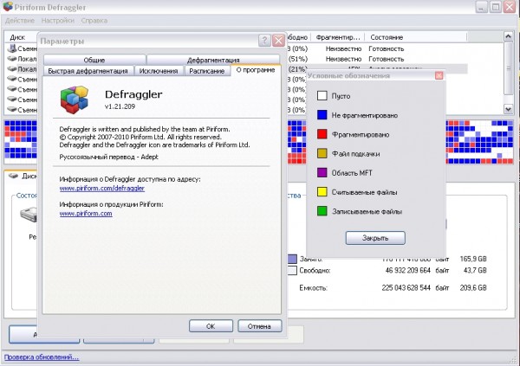Screen dimensions: 520x366
Task: Follow the www.piriform.com link
Action: point(86,214)
